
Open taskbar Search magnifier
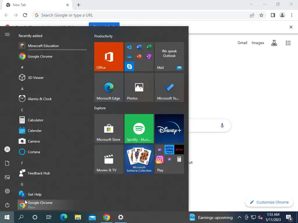(21, 217)
